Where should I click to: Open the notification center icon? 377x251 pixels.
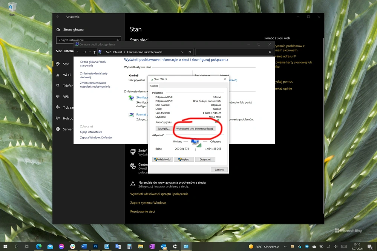coord(369,246)
